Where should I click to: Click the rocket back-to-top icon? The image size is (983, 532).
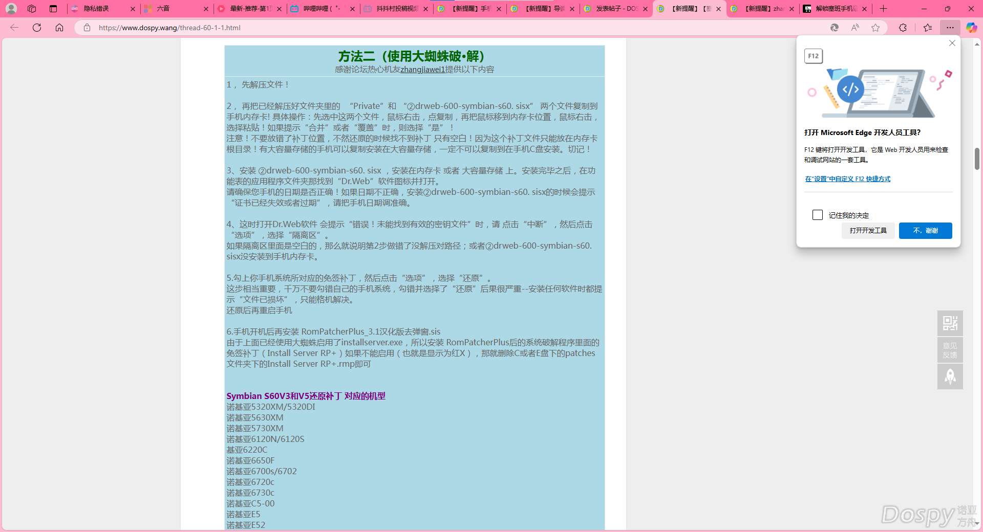click(950, 376)
